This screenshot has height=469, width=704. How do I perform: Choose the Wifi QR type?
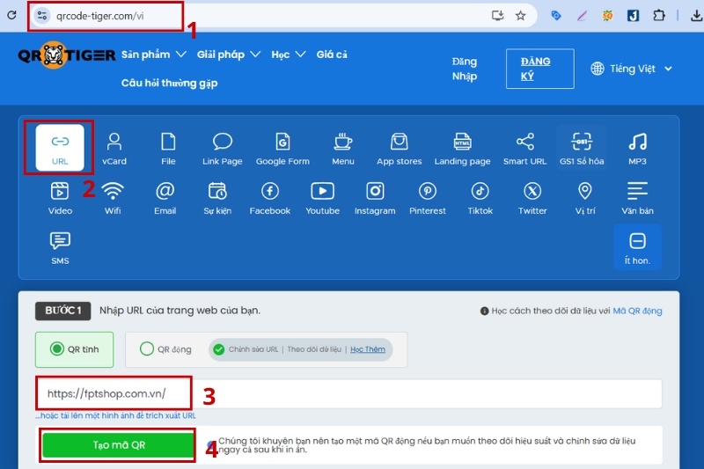(113, 198)
